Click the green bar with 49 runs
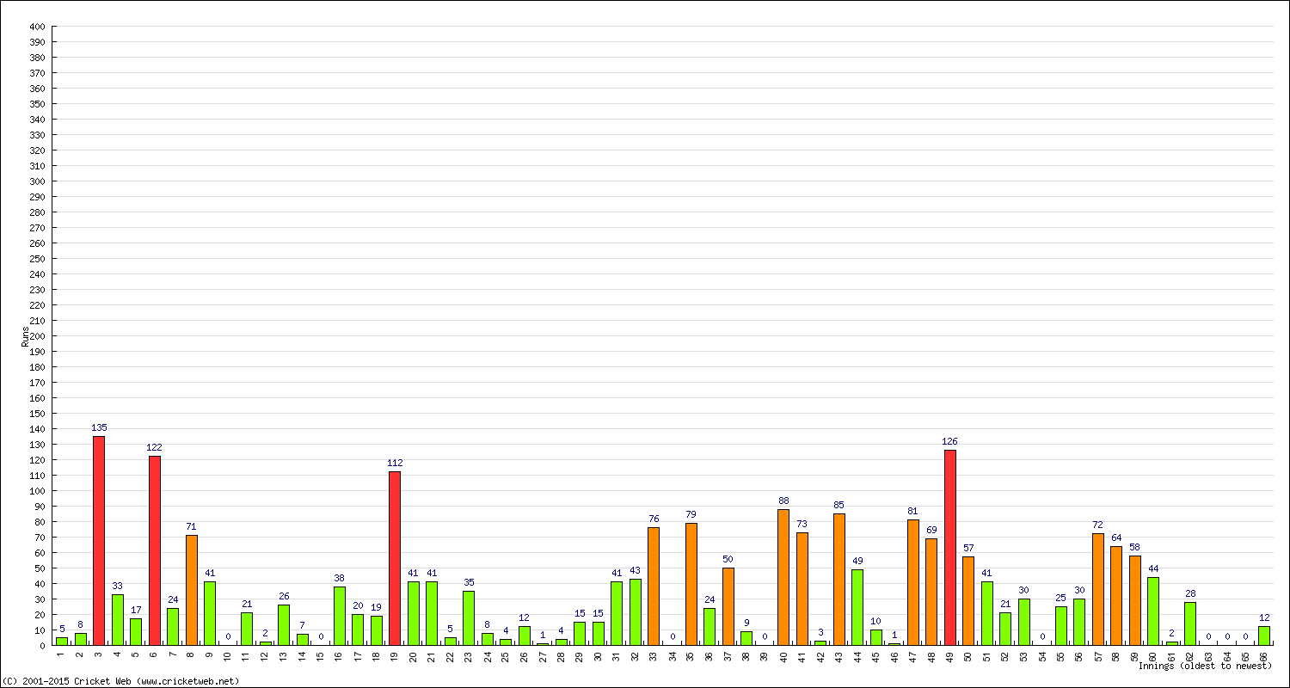The height and width of the screenshot is (688, 1290). (x=857, y=607)
